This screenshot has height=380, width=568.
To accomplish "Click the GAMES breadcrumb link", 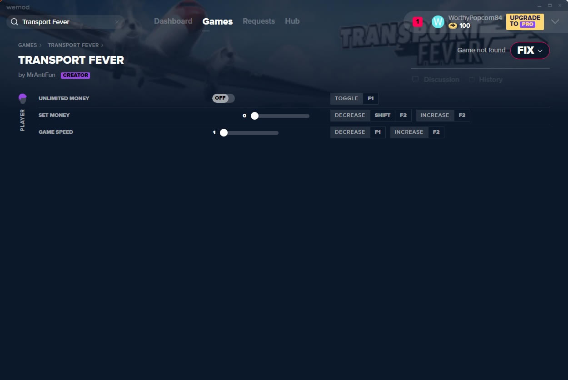I will pyautogui.click(x=27, y=45).
